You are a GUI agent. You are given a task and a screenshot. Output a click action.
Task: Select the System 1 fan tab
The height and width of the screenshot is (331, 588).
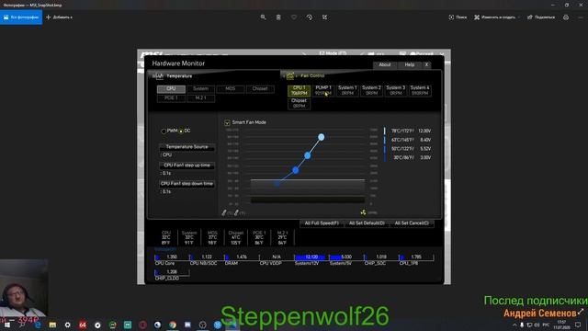coord(347,90)
